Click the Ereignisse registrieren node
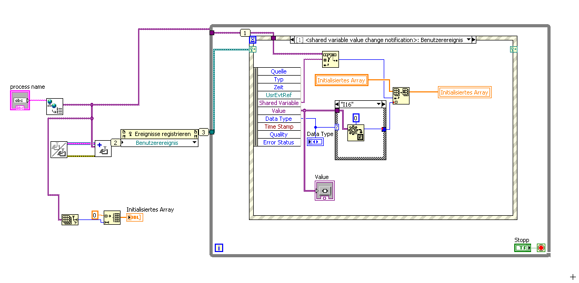 point(159,134)
